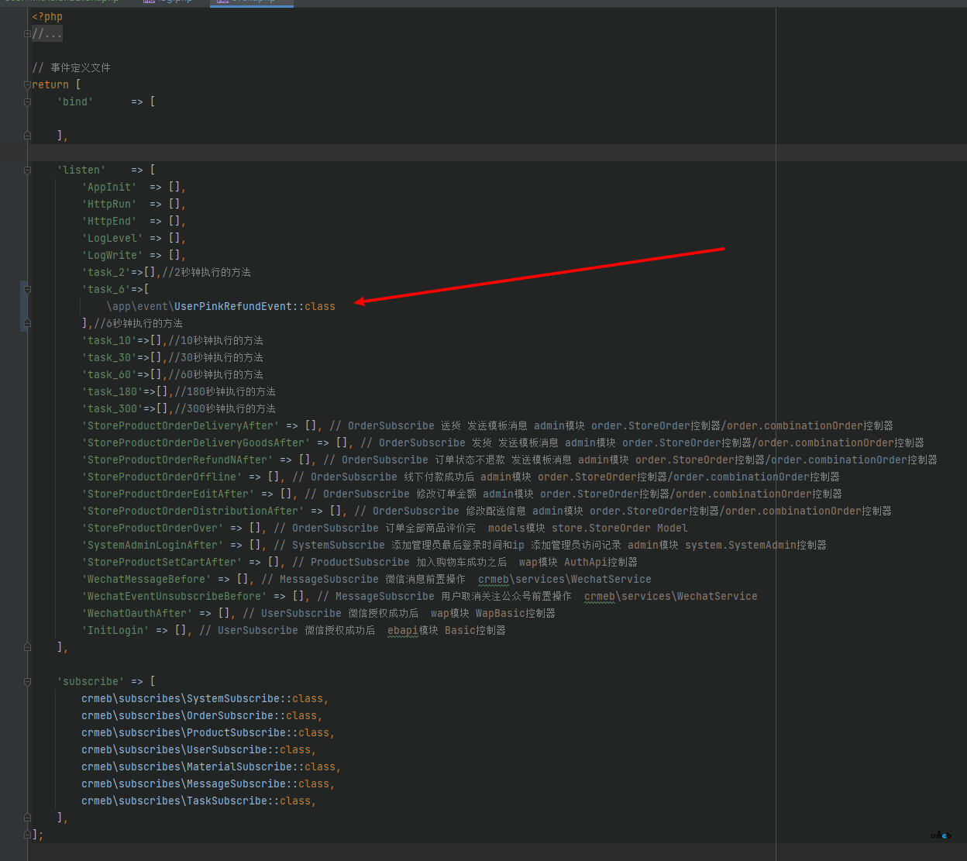Collapse the 'bind' array fold marker
Screen dimensions: 967x861
click(27, 102)
